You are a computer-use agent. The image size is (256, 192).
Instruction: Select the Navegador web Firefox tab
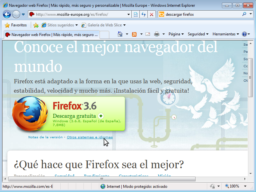[x=51, y=35]
